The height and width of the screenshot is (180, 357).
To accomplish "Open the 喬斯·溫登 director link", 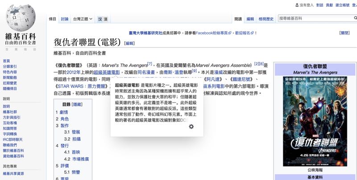I will pos(174,72).
